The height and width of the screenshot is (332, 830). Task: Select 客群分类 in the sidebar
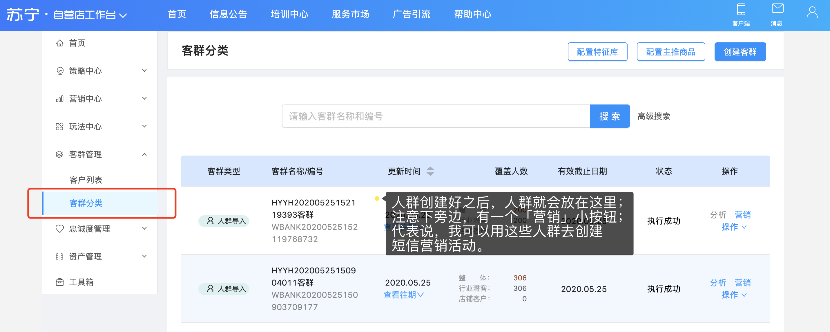pyautogui.click(x=100, y=203)
